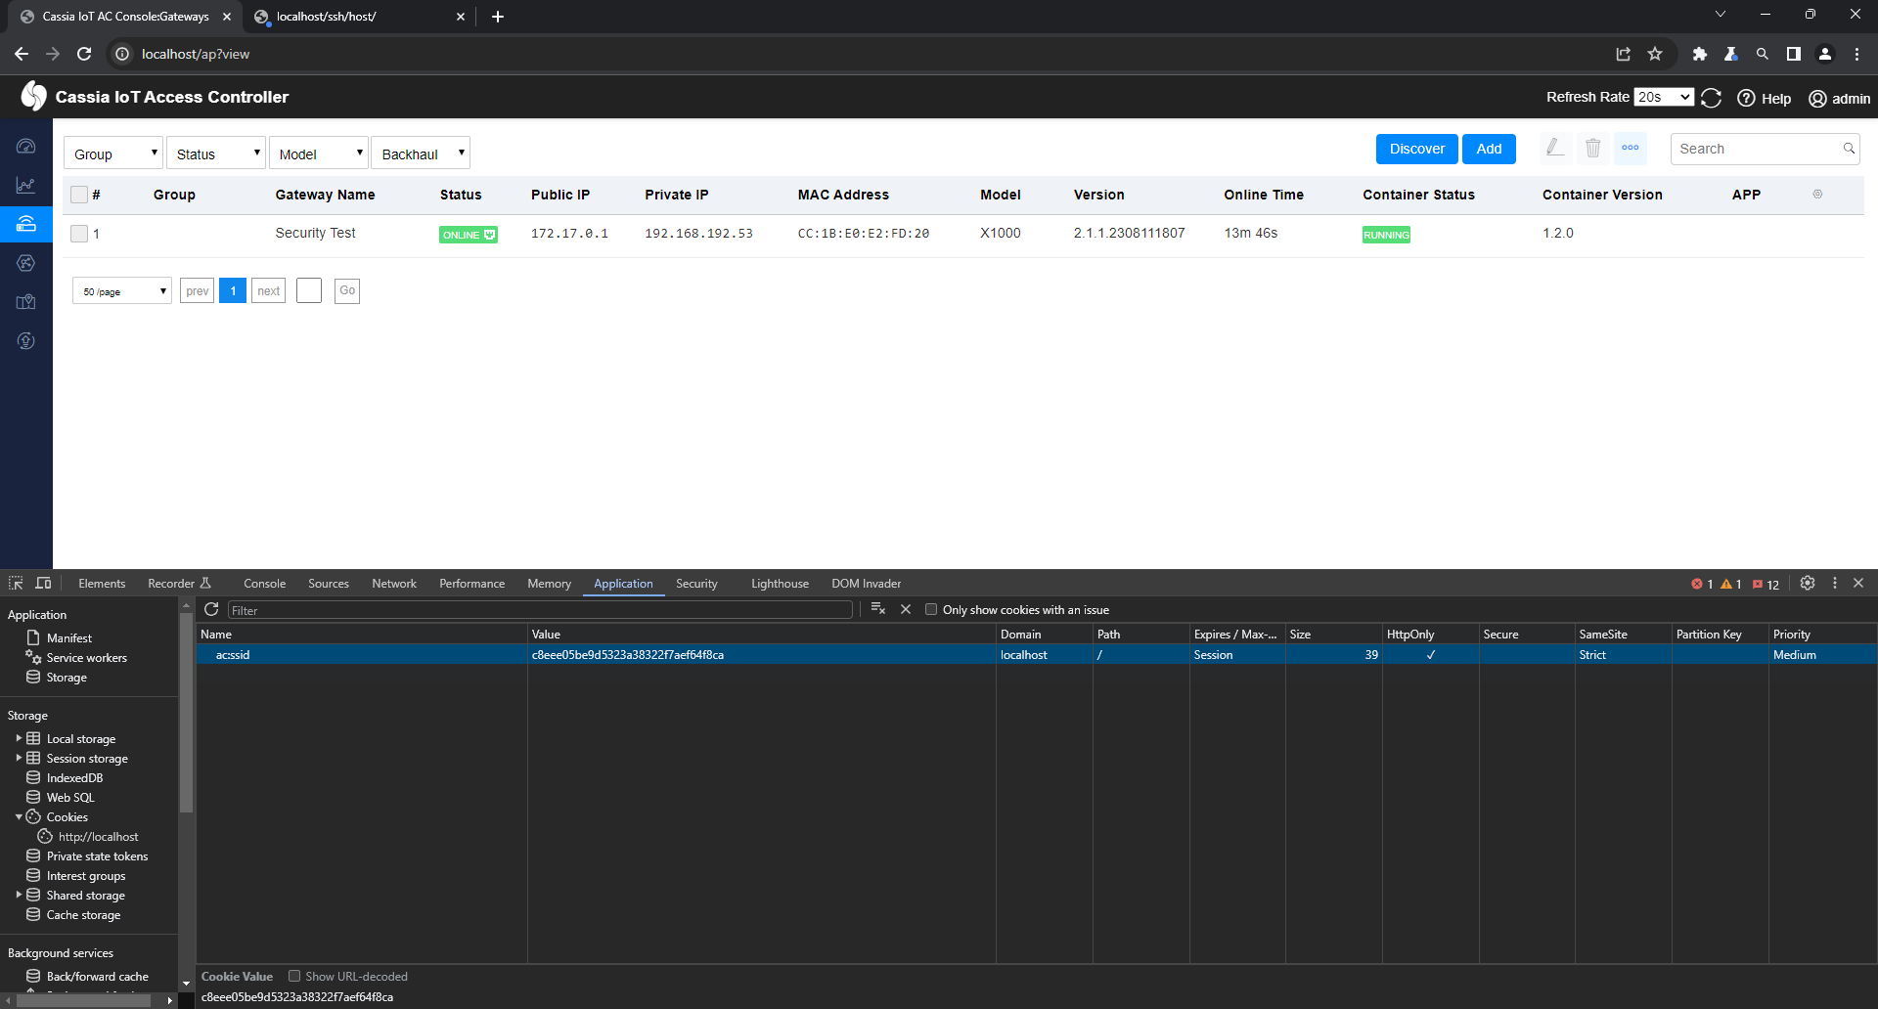This screenshot has width=1878, height=1009.
Task: Collapse the Cookies tree node
Action: (19, 817)
